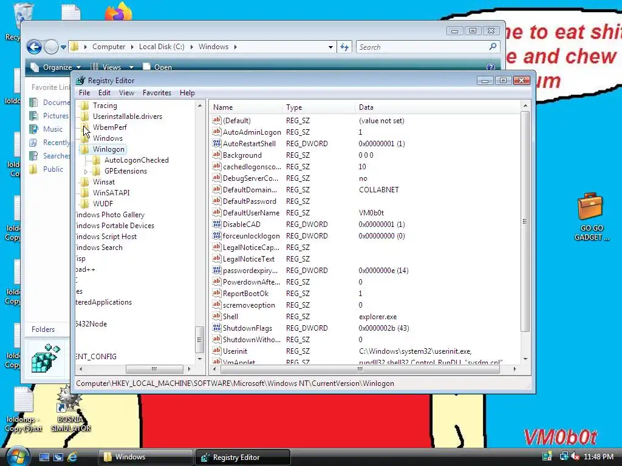This screenshot has width=622, height=466.
Task: Click the search magnifier in Explorer
Action: [x=493, y=46]
